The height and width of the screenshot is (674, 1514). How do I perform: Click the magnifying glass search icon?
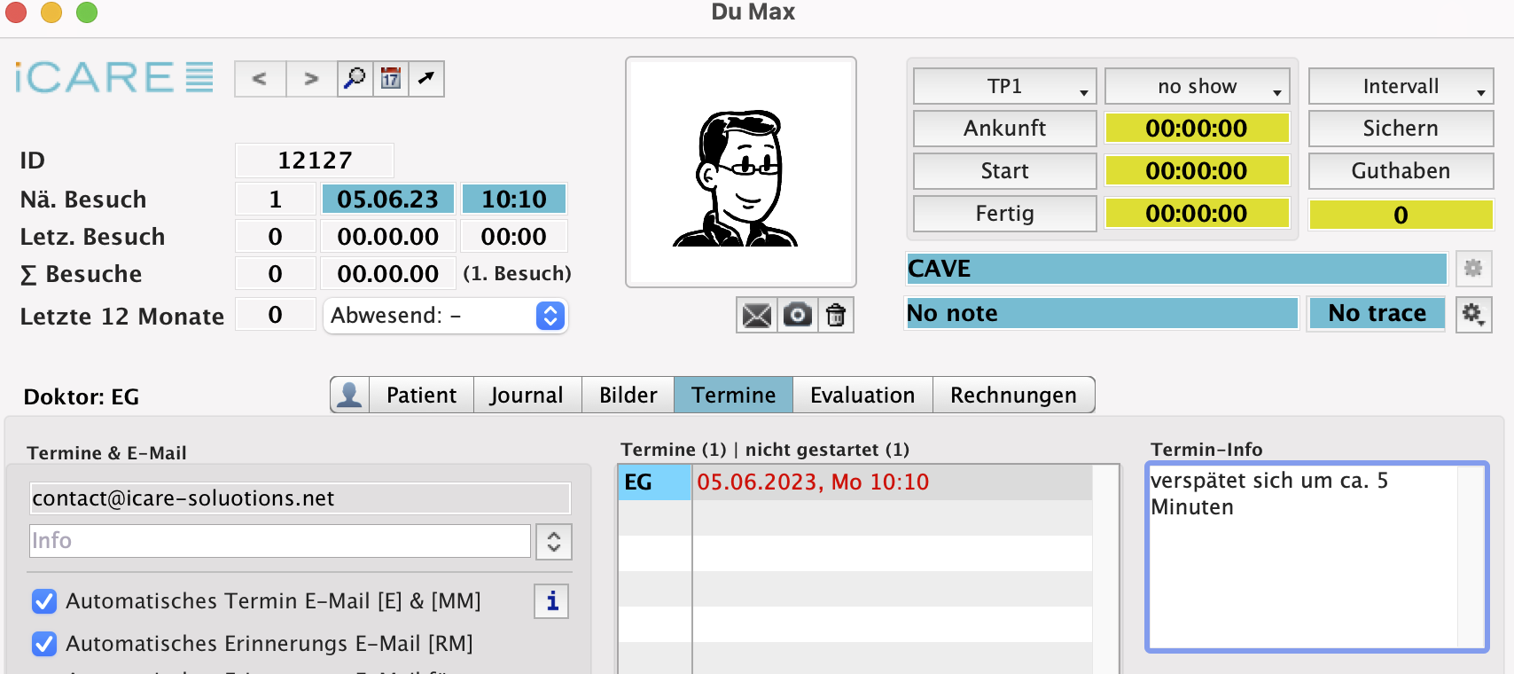click(355, 79)
